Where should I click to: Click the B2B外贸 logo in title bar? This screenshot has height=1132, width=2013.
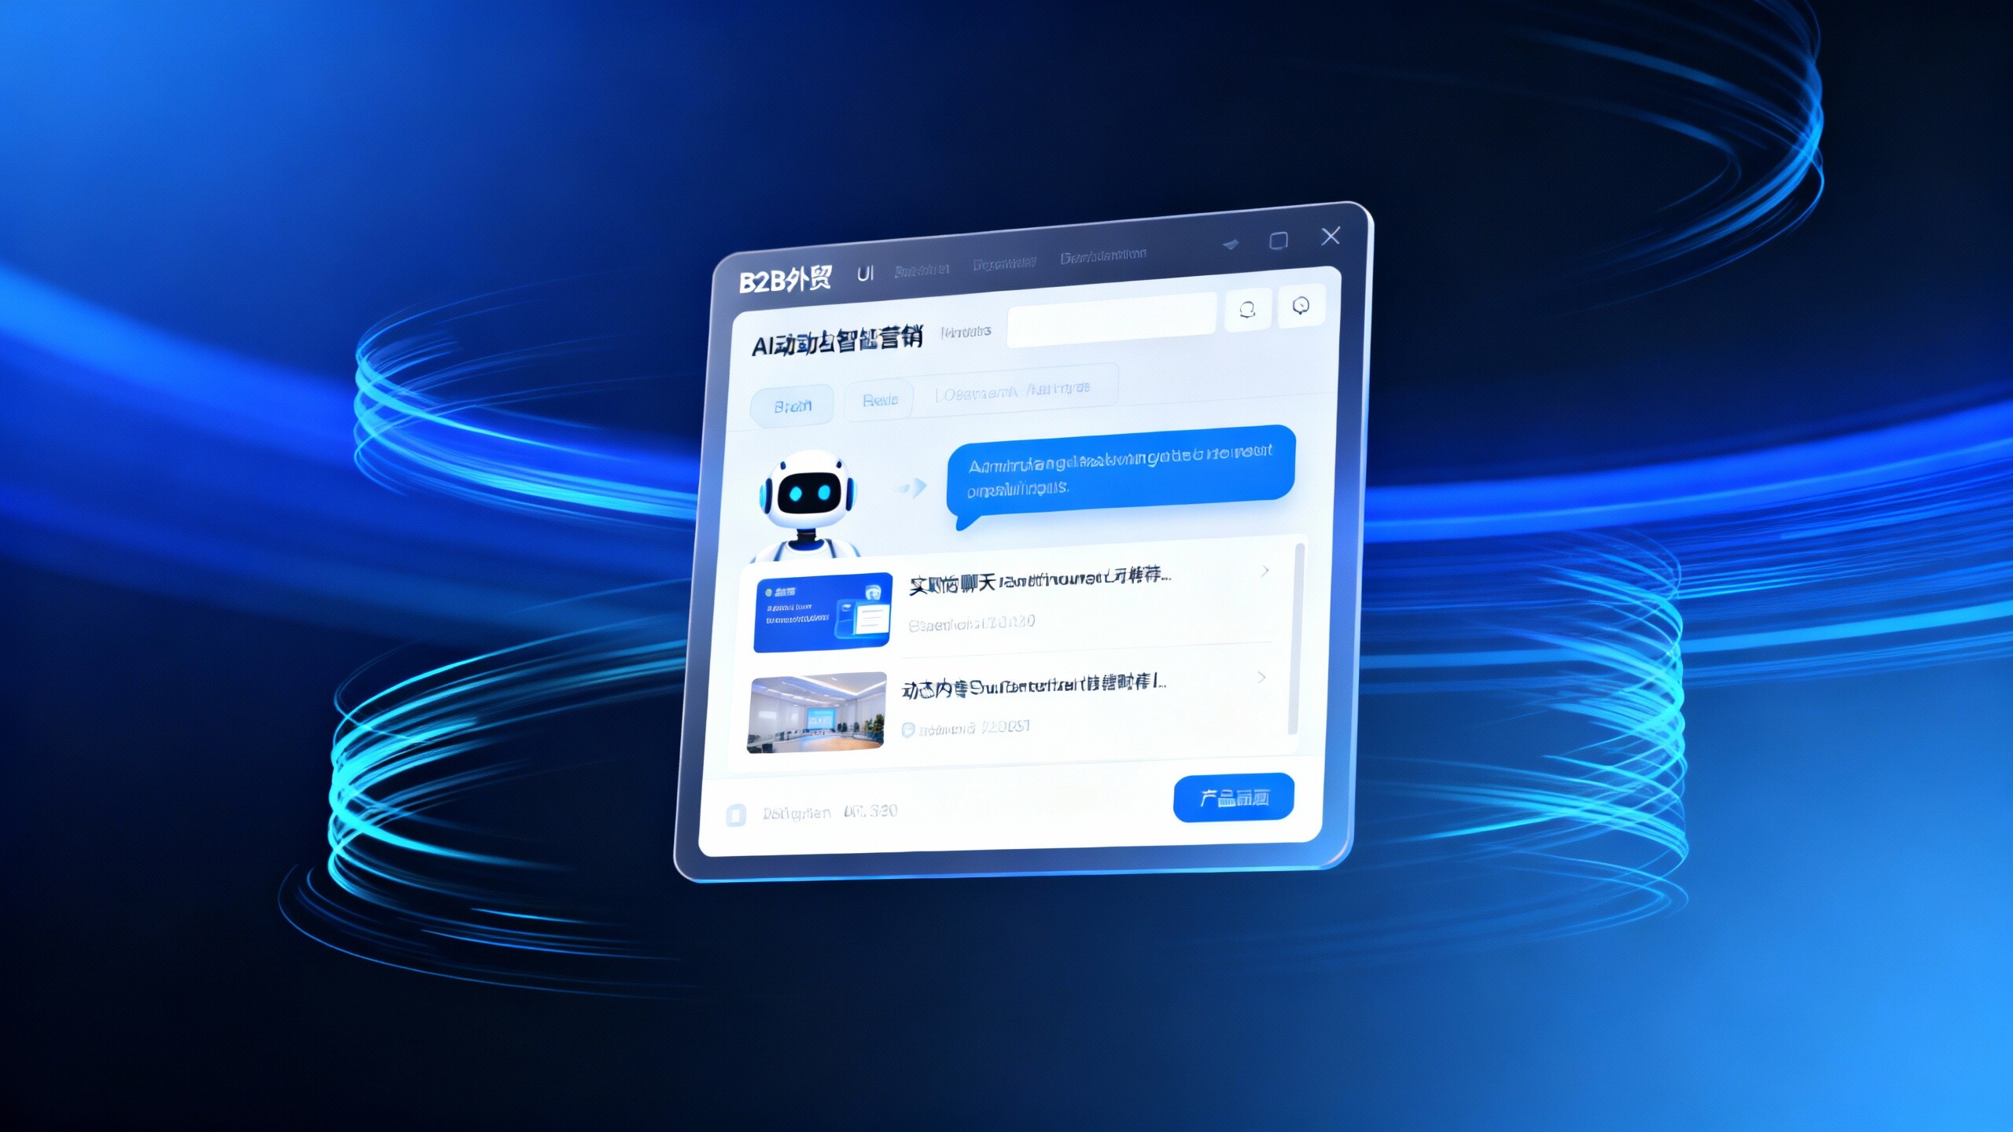click(x=785, y=280)
